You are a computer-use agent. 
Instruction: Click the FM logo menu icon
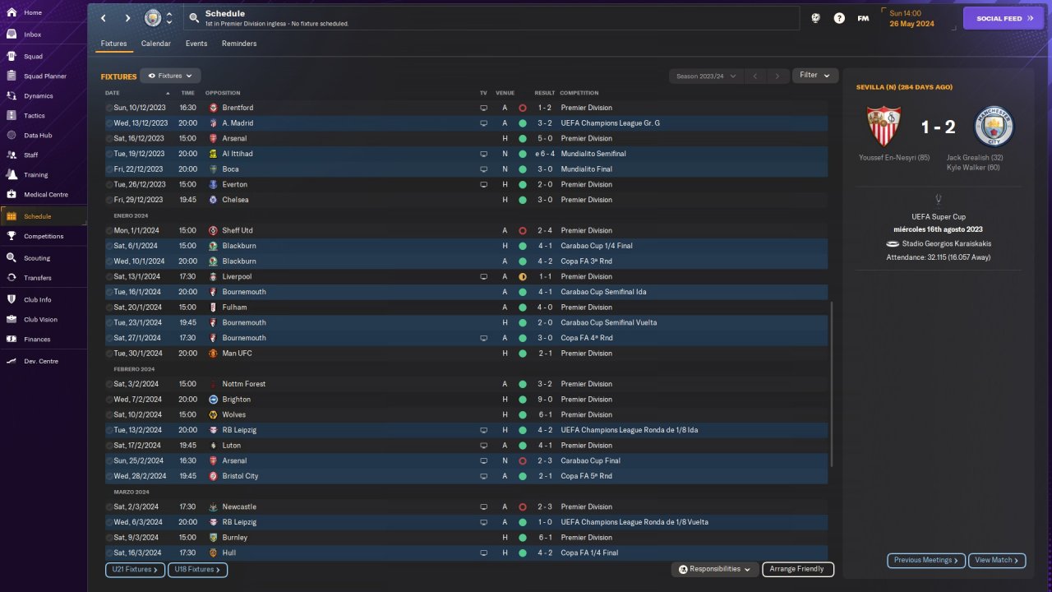(x=863, y=18)
